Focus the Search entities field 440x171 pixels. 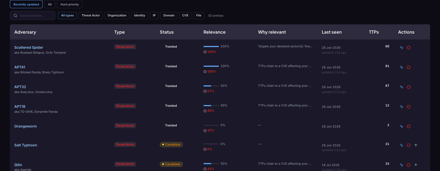tap(33, 15)
